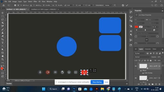Image resolution: width=164 pixels, height=92 pixels.
Task: Select the Hand tool
Action: pos(3,56)
